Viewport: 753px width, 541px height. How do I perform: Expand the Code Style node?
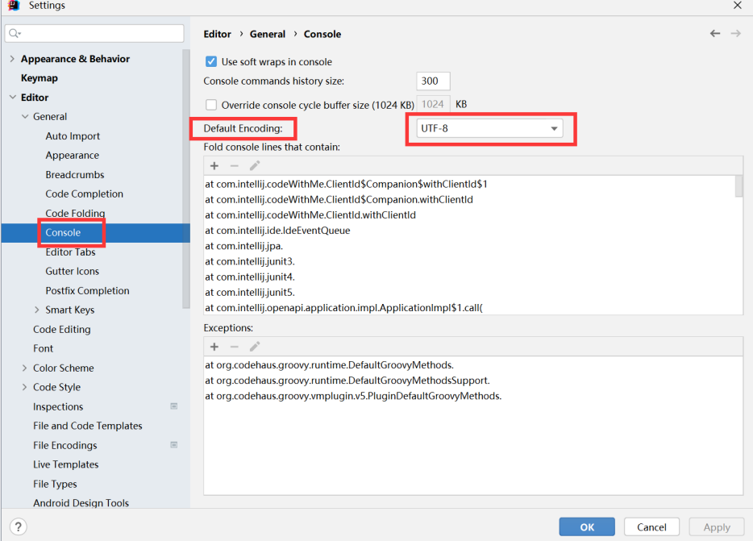pos(24,387)
